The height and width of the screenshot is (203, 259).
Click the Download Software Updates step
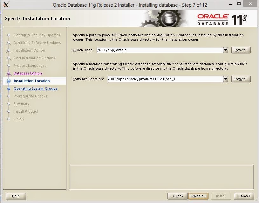pyautogui.click(x=37, y=43)
